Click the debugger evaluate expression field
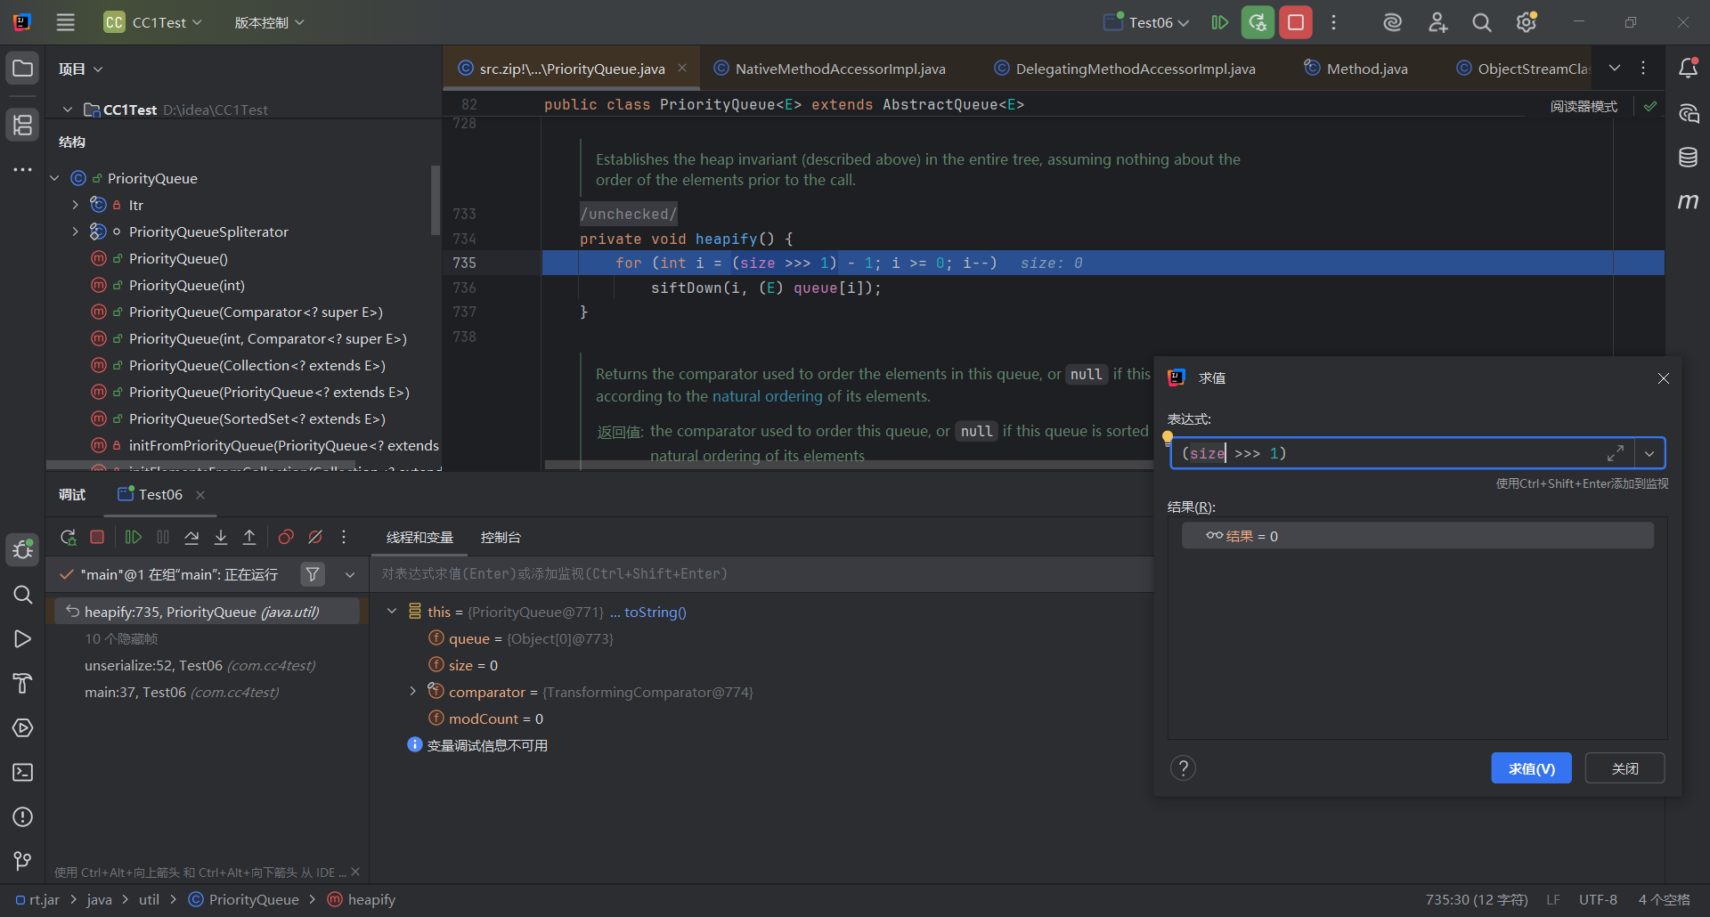Screen dimensions: 1710x917 (761, 574)
